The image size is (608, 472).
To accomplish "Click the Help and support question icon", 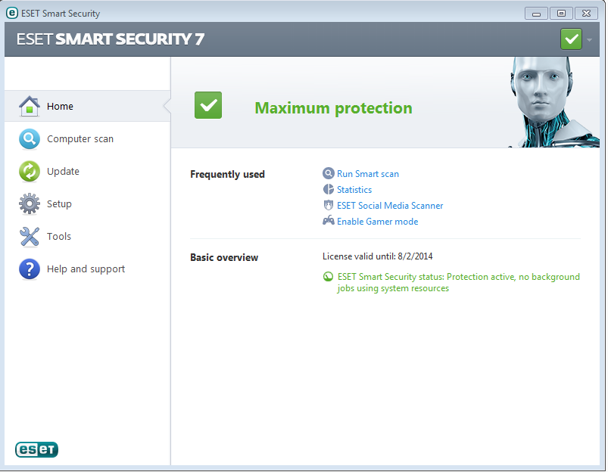I will (x=30, y=269).
